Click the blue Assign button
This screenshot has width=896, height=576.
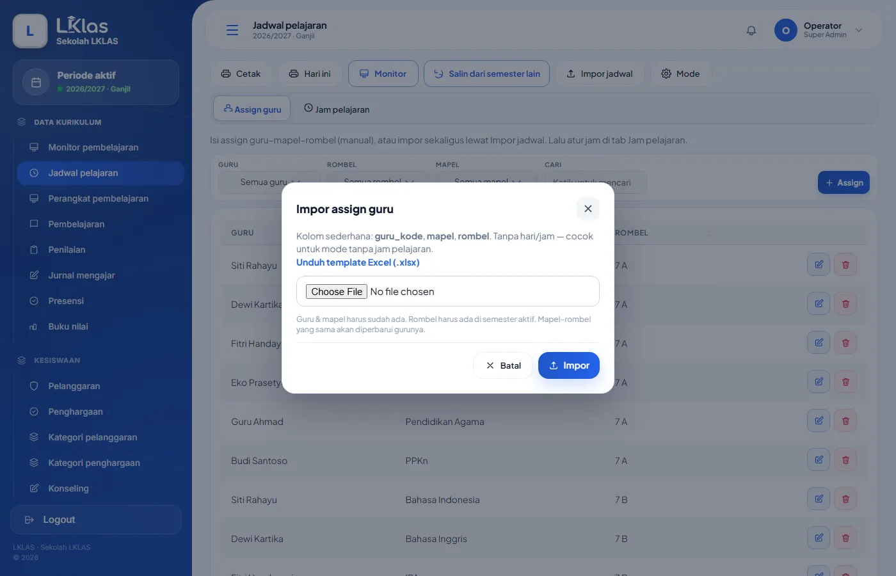[844, 182]
